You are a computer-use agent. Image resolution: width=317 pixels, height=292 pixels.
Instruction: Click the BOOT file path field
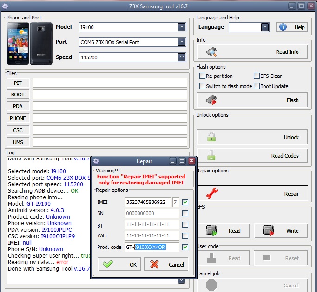(x=110, y=95)
